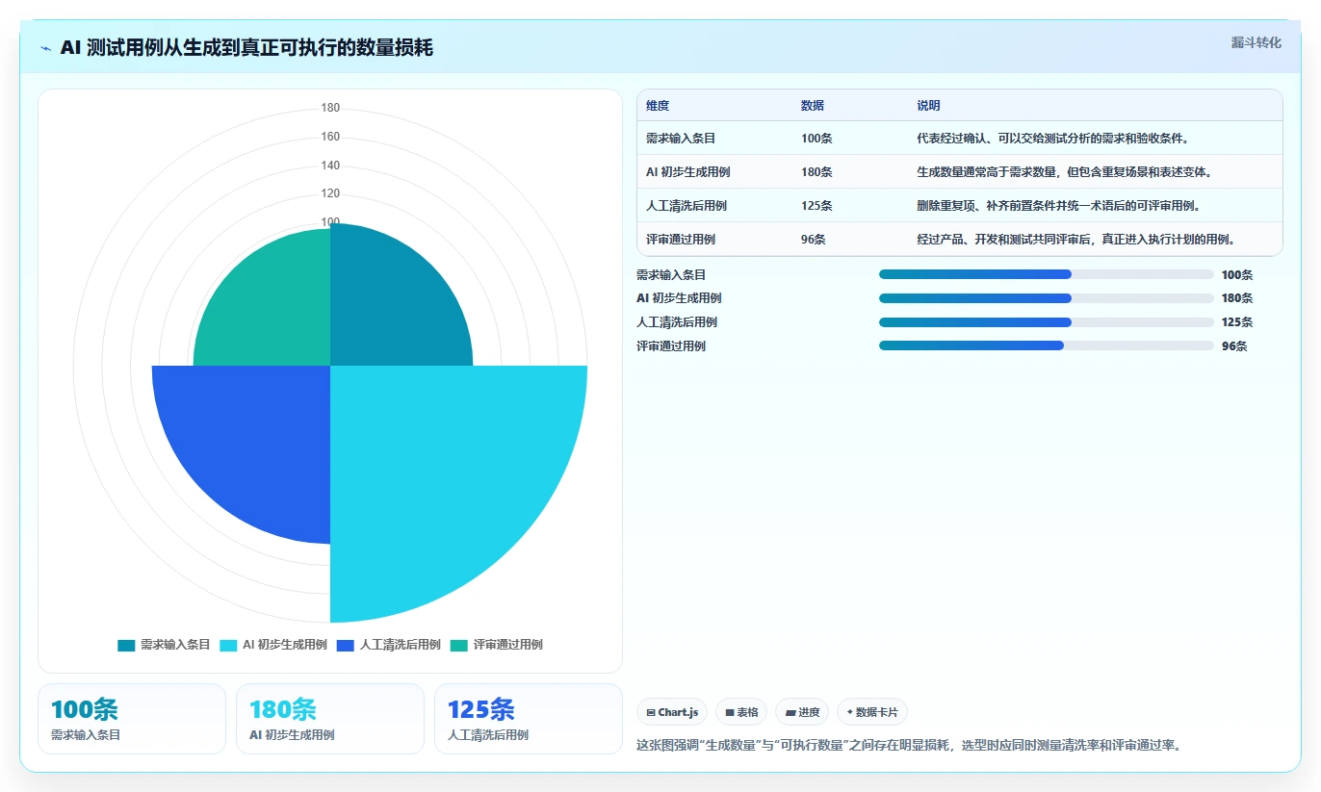Click the 需求输入条目 legend label
Screen dimensions: 1321x792
[175, 645]
